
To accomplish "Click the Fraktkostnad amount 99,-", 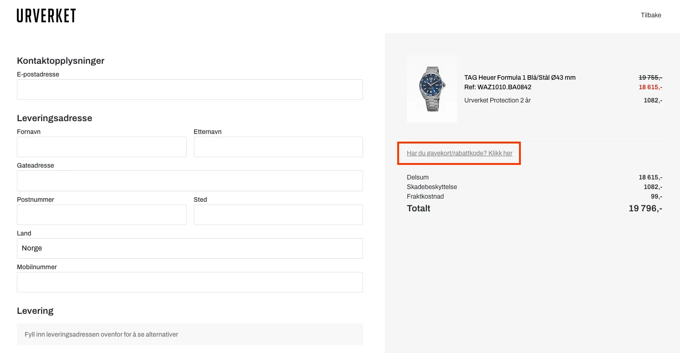I will 657,196.
